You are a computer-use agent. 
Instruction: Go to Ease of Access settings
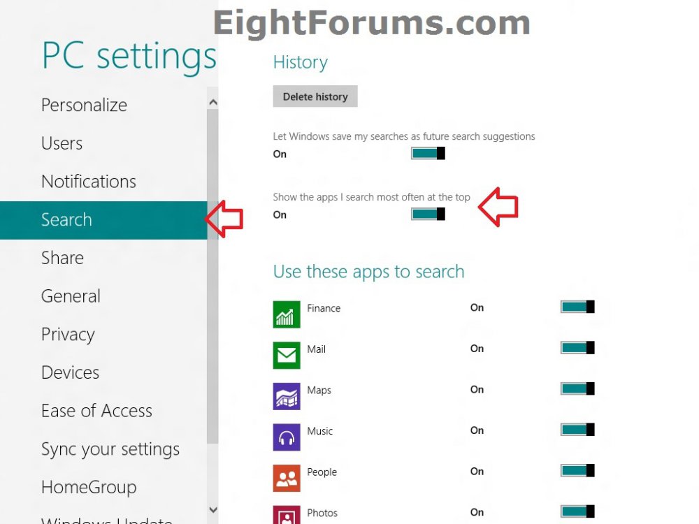pos(96,411)
